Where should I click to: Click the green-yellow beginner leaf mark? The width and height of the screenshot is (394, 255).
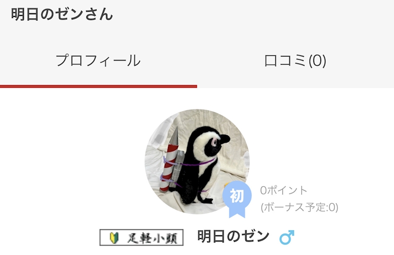tap(114, 238)
